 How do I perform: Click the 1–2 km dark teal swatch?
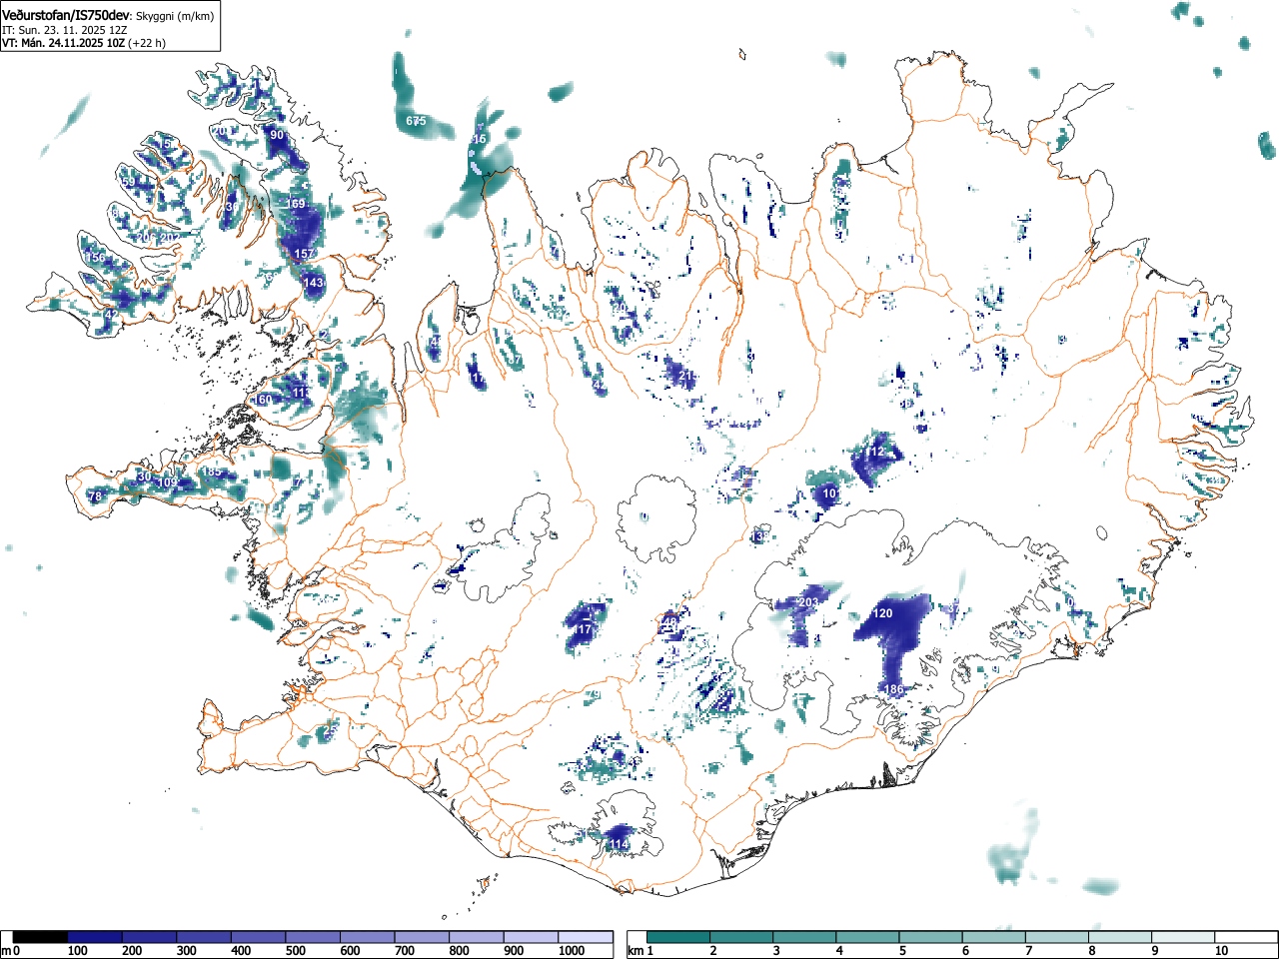[679, 937]
